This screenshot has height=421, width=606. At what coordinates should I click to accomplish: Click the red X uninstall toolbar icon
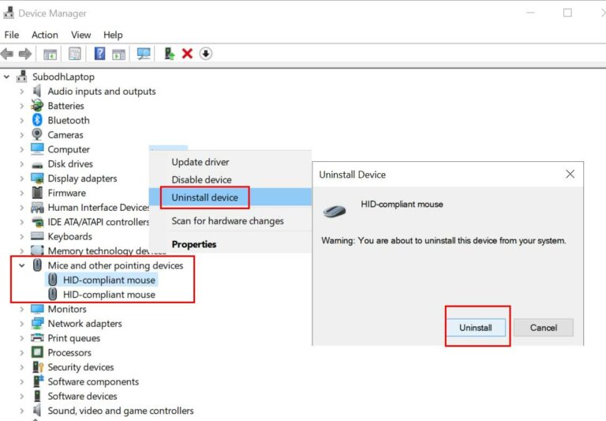tap(187, 54)
